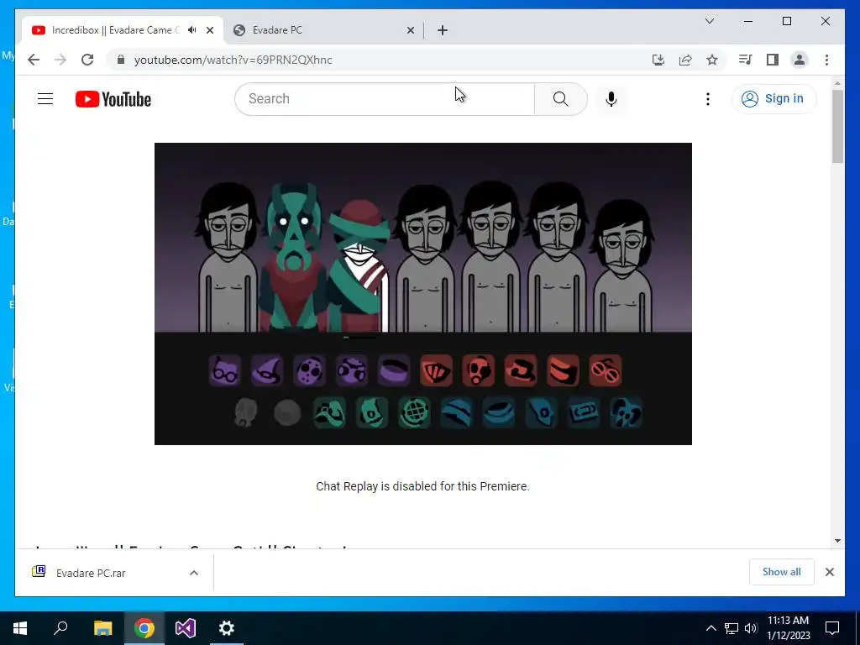860x645 pixels.
Task: Open Windows taskbar search
Action: tap(60, 628)
